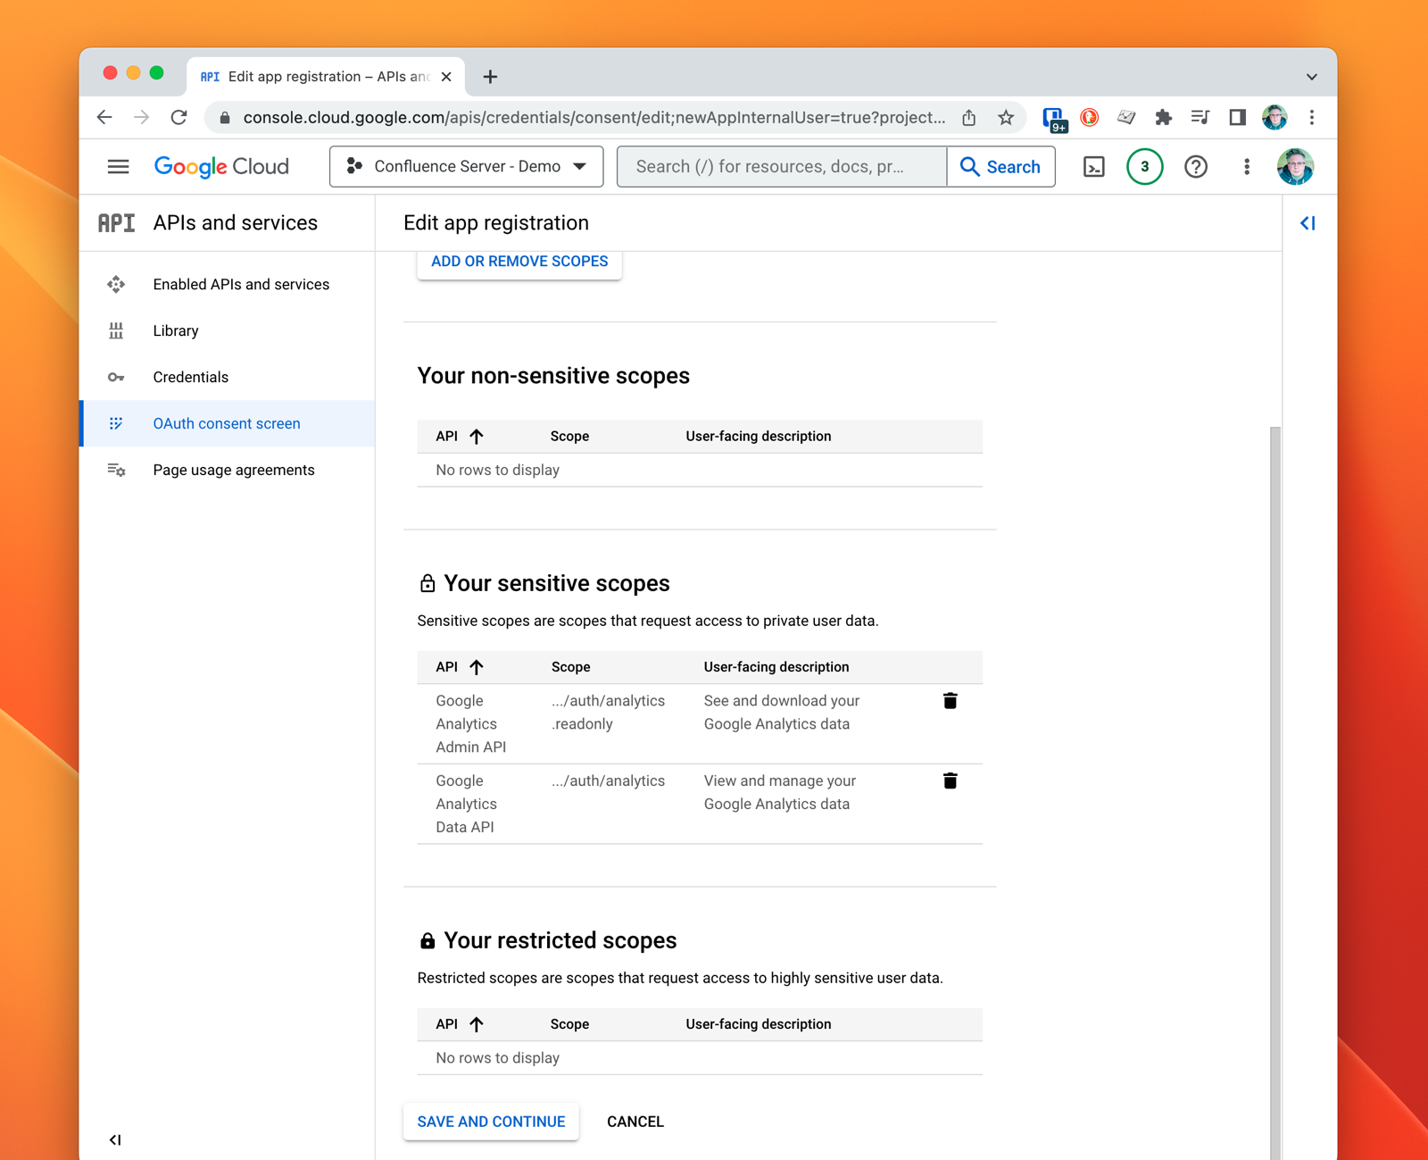1428x1160 pixels.
Task: Open Enabled APIs and services
Action: 241,284
